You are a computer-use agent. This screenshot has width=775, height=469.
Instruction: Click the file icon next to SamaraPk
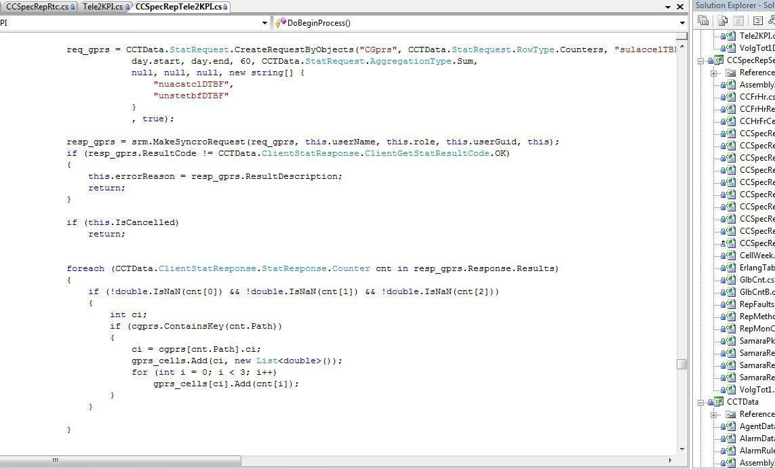[x=730, y=340]
